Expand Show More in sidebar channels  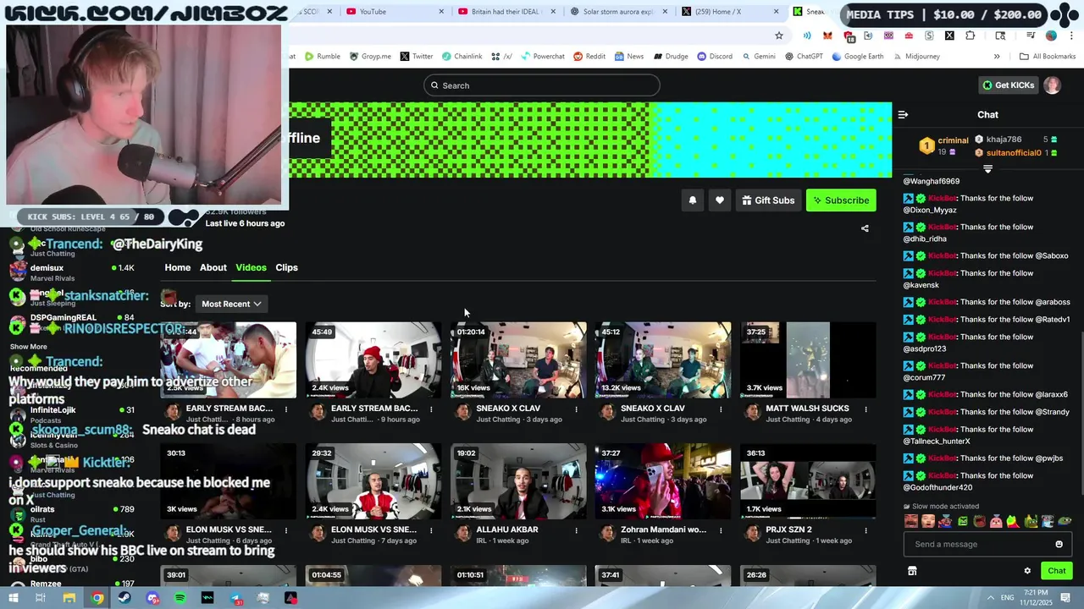[29, 347]
